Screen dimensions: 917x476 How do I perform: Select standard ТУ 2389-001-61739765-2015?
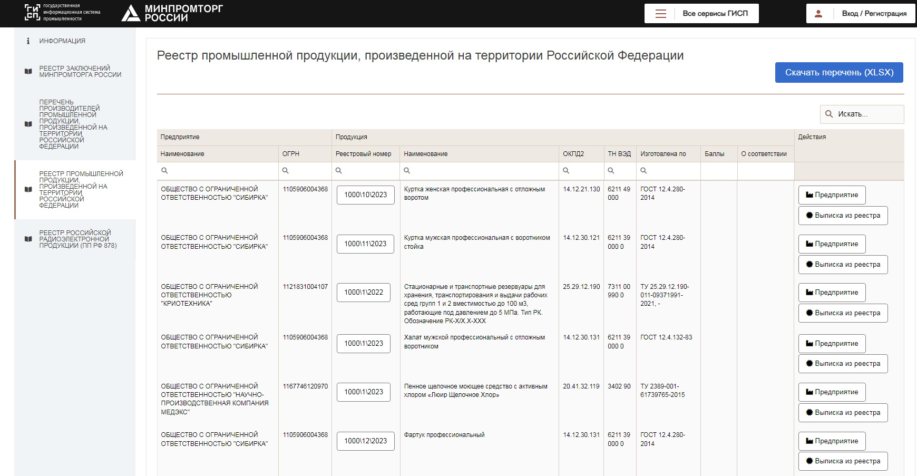[662, 391]
